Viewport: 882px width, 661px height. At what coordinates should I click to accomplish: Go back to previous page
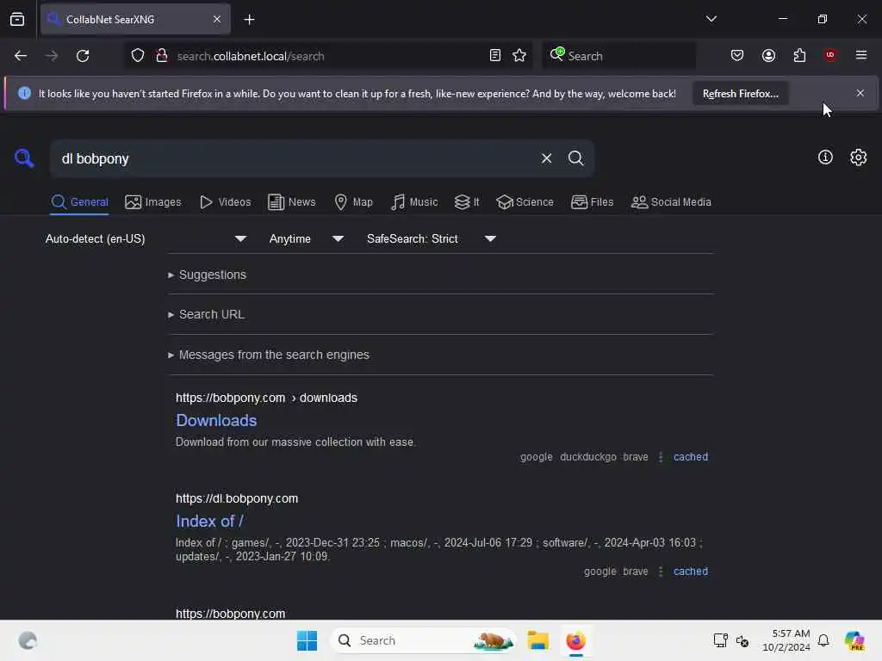(x=21, y=56)
